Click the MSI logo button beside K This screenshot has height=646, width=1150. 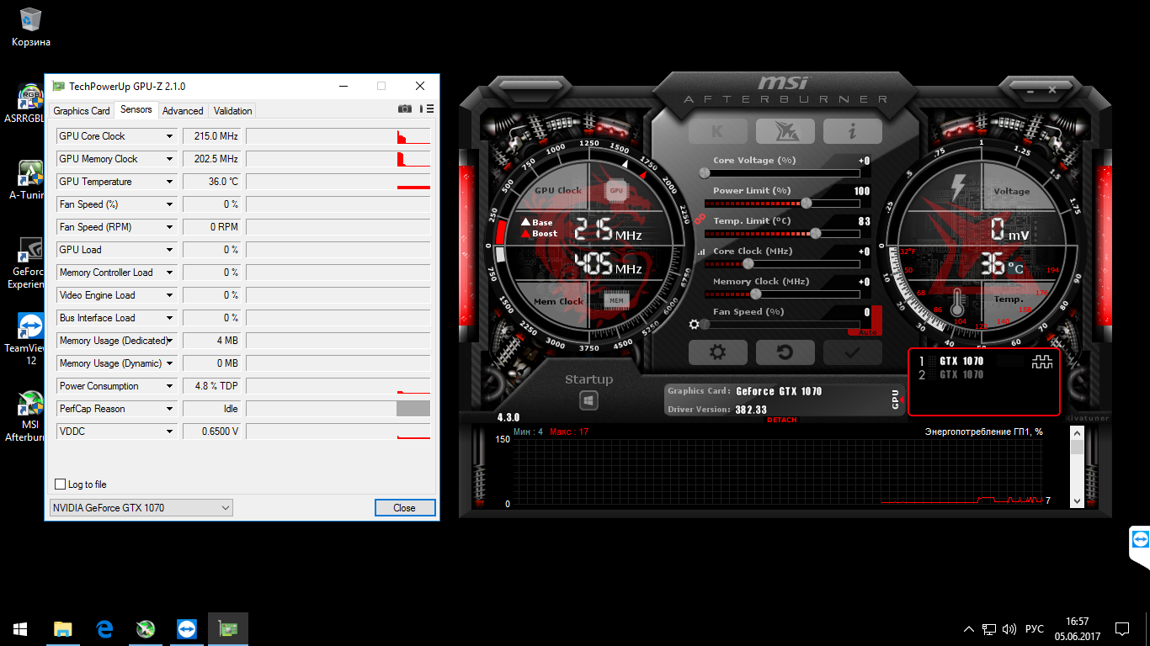point(785,131)
